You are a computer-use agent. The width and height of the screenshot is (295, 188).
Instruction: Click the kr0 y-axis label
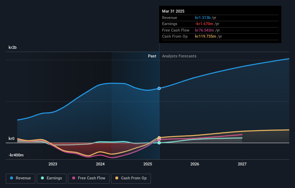point(11,138)
